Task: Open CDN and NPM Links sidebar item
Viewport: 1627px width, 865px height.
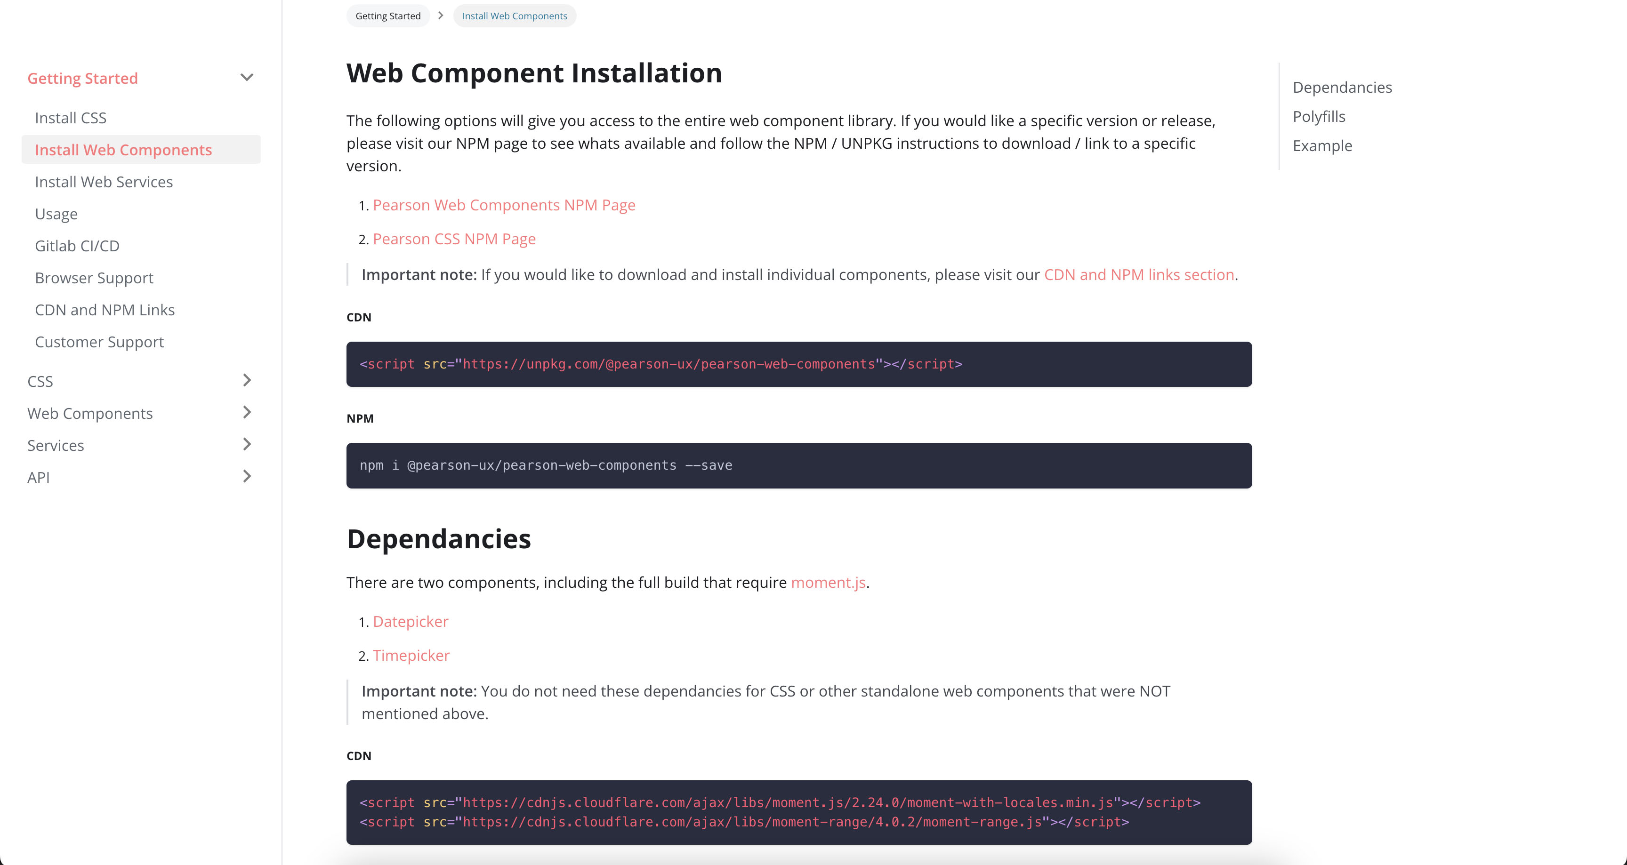Action: [105, 310]
